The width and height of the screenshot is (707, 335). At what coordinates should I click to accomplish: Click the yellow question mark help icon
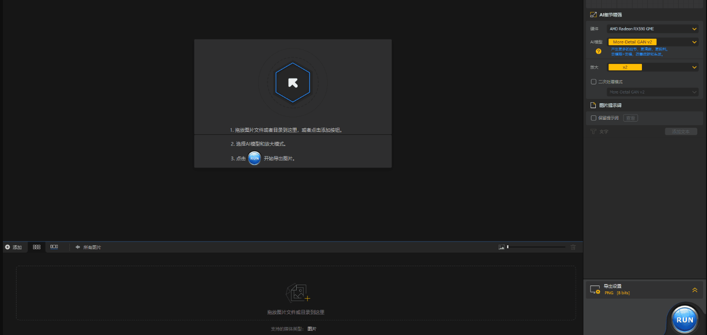tap(598, 51)
